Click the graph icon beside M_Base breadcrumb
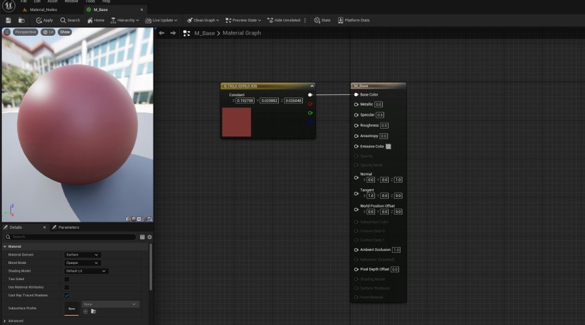The width and height of the screenshot is (585, 325). (187, 33)
